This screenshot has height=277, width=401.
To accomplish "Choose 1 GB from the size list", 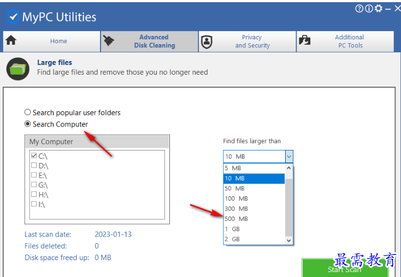I will 254,229.
